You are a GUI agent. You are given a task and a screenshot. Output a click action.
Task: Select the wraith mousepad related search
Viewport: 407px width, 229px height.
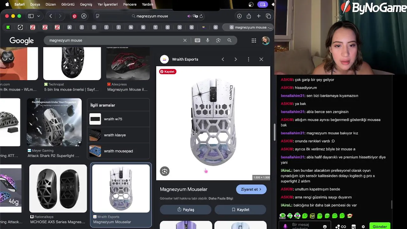click(118, 151)
